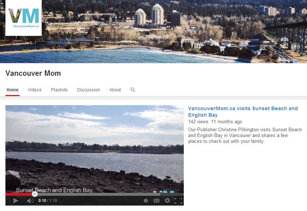Viewport: 307px width, 211px height.
Task: Click the 0:10 / 1:10 time display
Action: coord(47,200)
